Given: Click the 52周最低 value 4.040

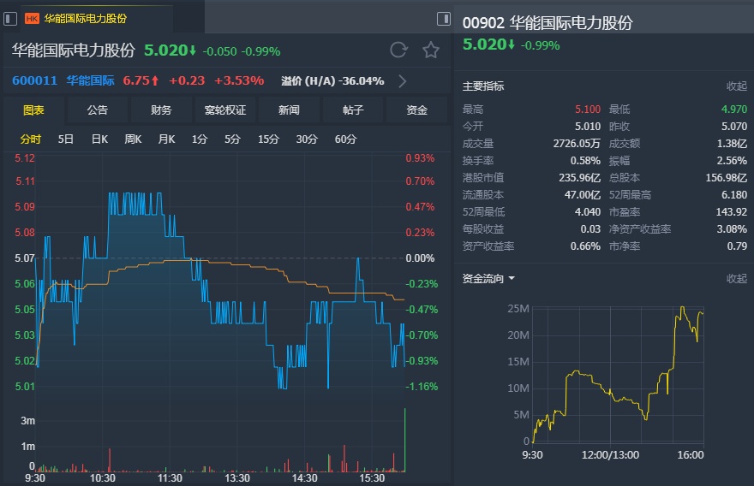Looking at the screenshot, I should [x=588, y=212].
